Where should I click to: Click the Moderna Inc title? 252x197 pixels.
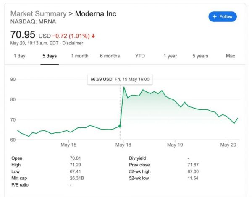95,13
